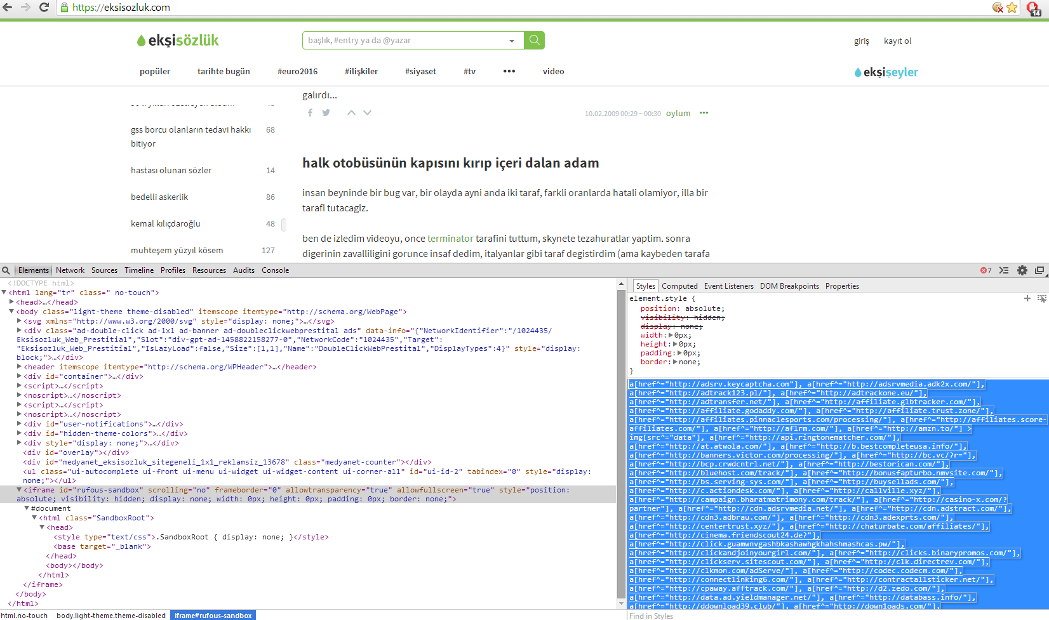The height and width of the screenshot is (620, 1049).
Task: Open the bedelli askerlik topic
Action: point(159,197)
